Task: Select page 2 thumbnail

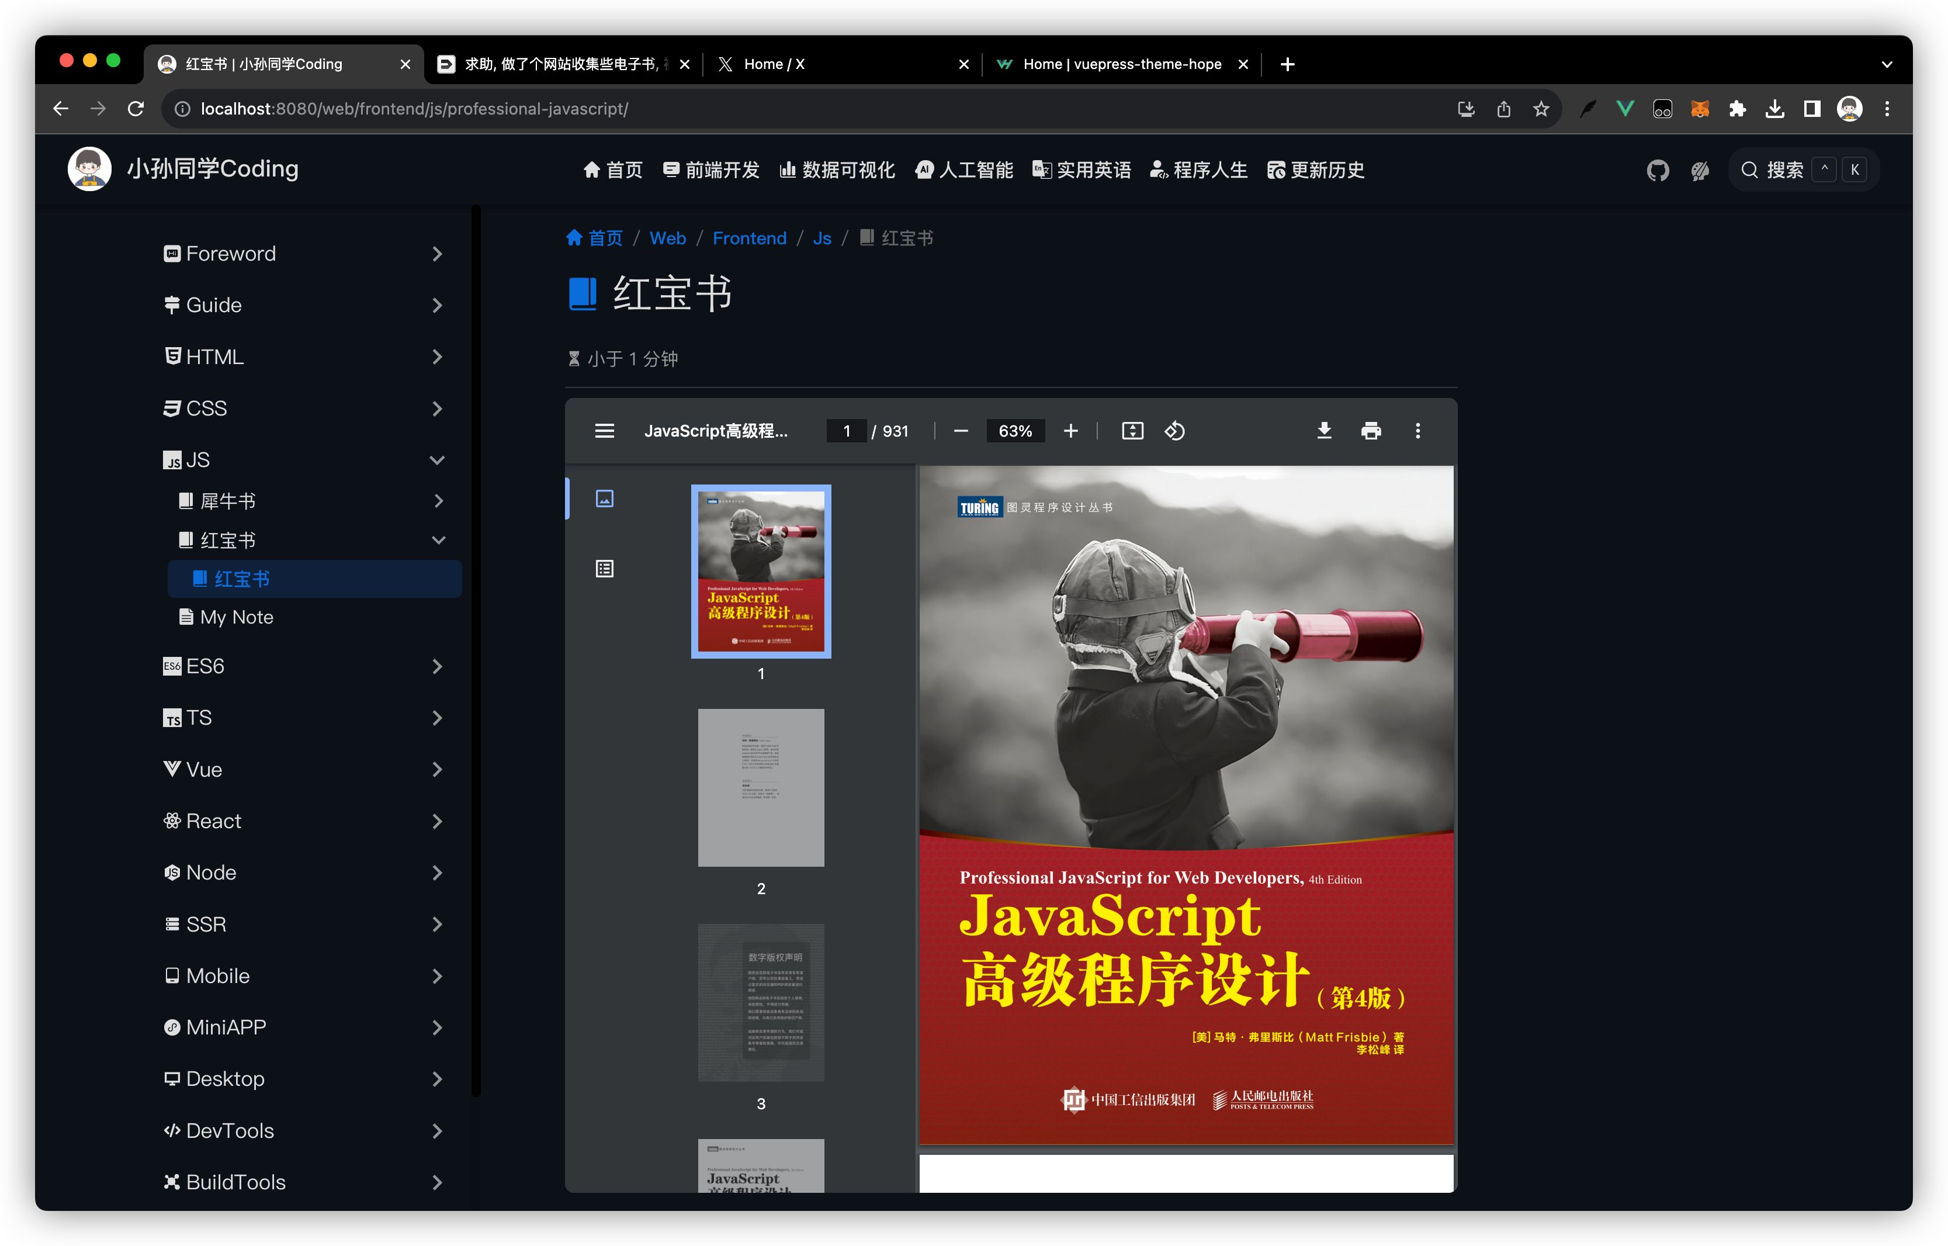Action: click(x=760, y=787)
